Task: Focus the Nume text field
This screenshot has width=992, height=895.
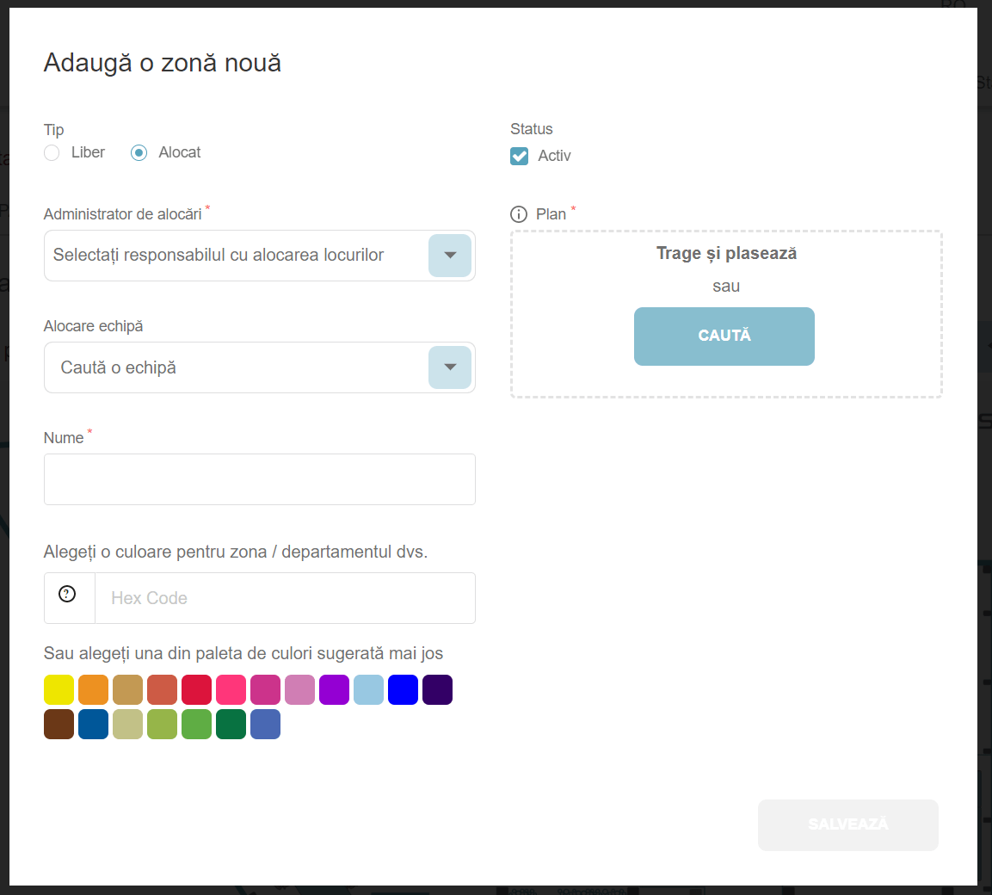Action: [x=259, y=479]
